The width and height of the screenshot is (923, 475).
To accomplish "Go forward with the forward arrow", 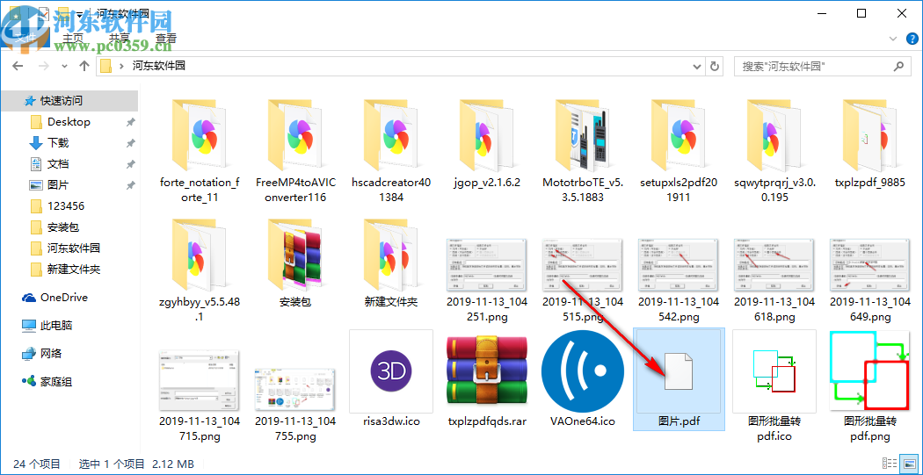I will [44, 66].
